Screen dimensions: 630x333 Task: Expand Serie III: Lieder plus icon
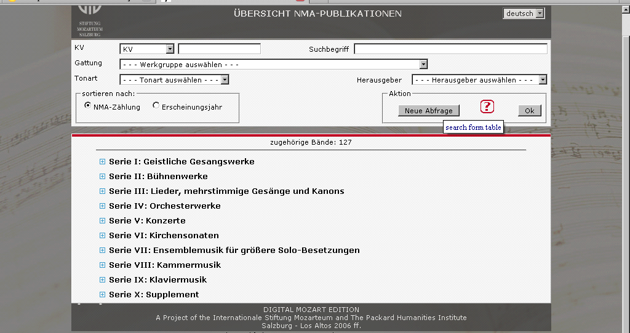click(103, 191)
